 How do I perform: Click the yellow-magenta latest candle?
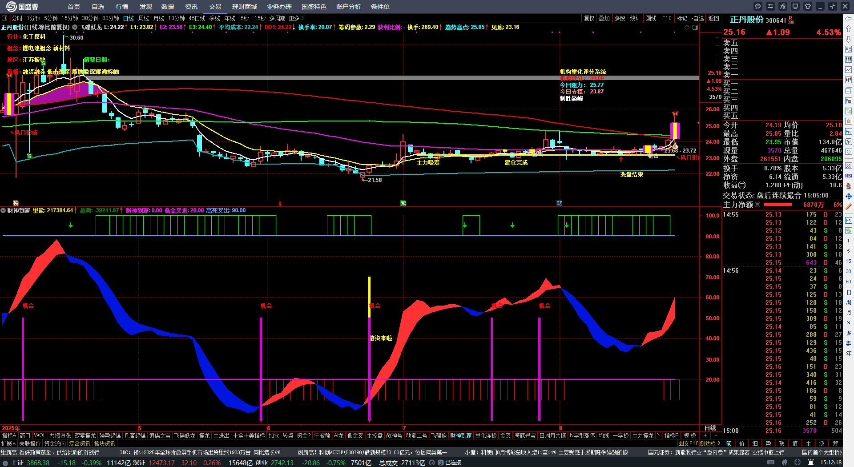675,130
